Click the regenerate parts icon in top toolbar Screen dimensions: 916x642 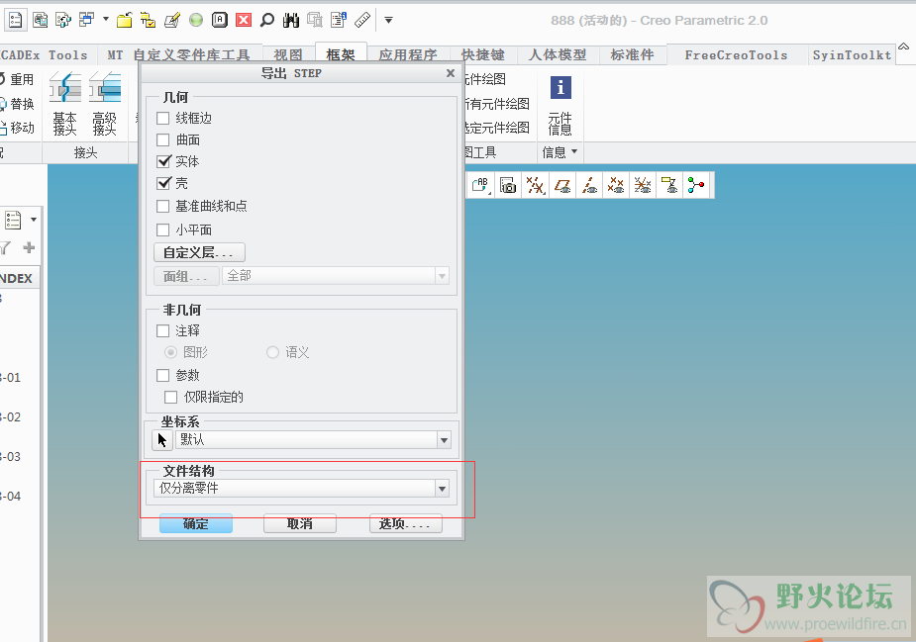(63, 21)
